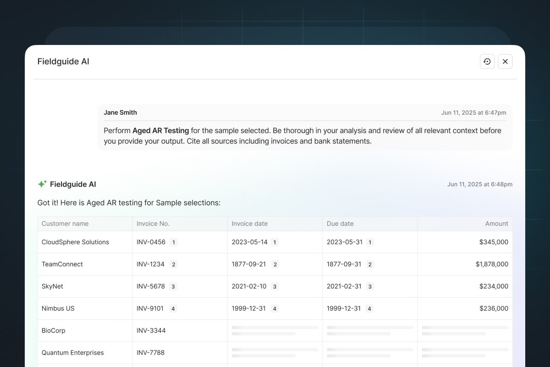Click the $234,000 amount cell
This screenshot has height=367, width=550.
pyautogui.click(x=465, y=286)
